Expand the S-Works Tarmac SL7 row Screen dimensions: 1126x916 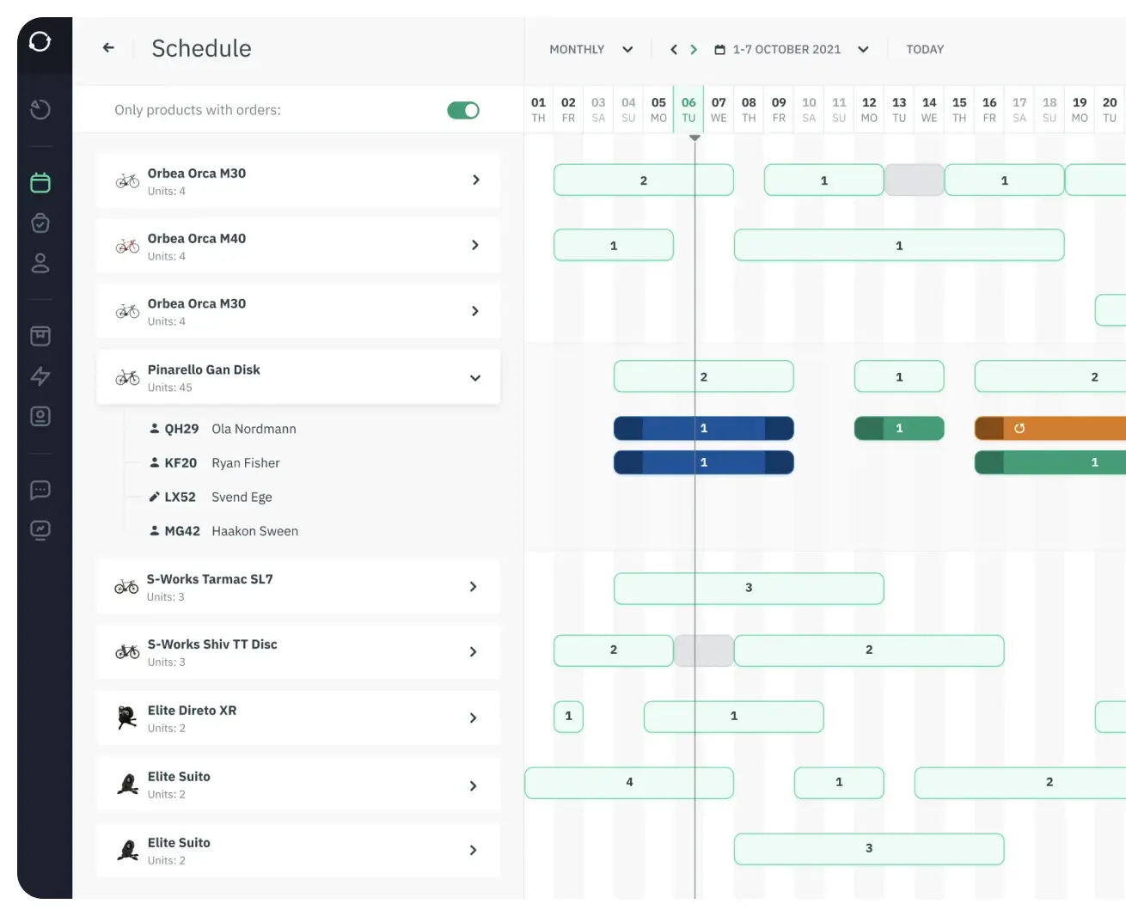pyautogui.click(x=473, y=587)
